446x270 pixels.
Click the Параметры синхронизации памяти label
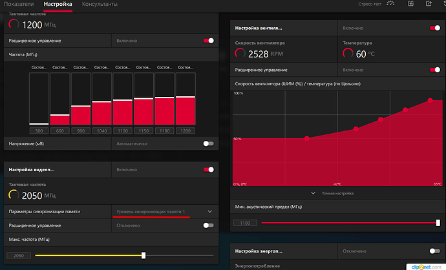click(x=44, y=211)
